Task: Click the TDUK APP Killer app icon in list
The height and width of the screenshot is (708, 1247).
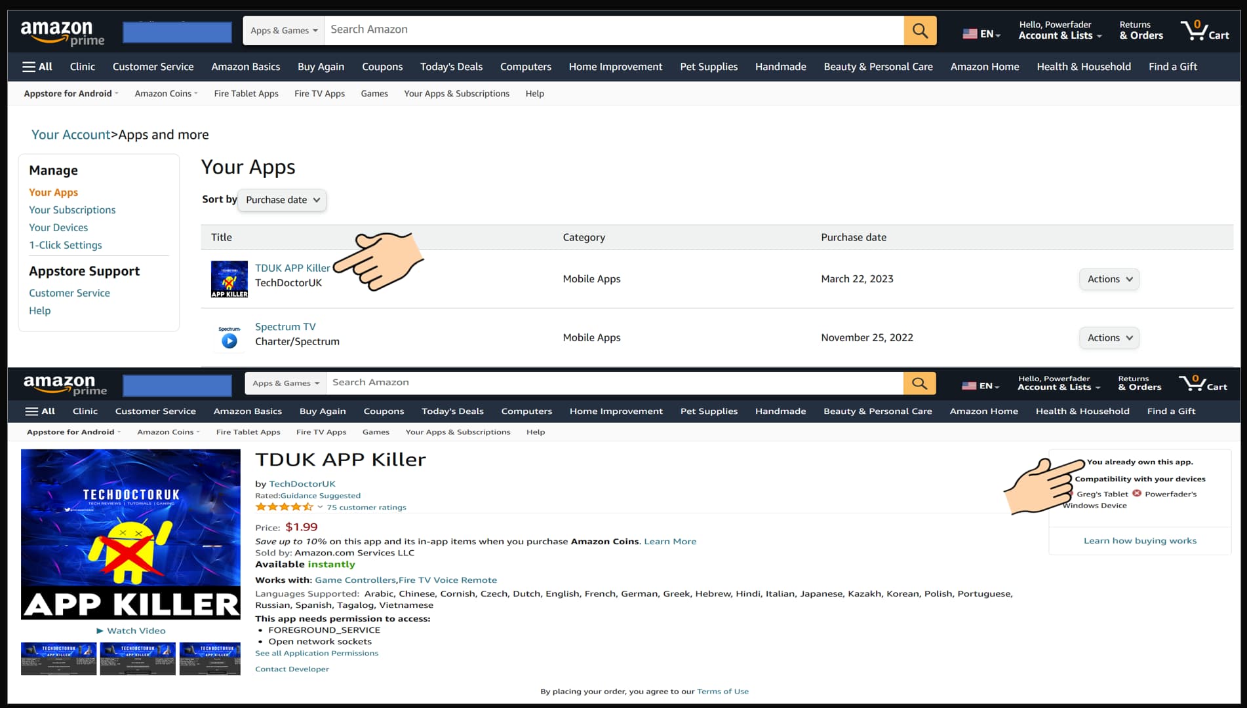Action: (229, 279)
